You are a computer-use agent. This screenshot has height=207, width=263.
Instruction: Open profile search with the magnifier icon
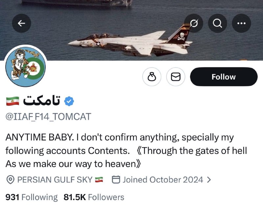coord(217,23)
